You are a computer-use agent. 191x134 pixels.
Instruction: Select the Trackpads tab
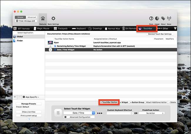click(x=61, y=29)
